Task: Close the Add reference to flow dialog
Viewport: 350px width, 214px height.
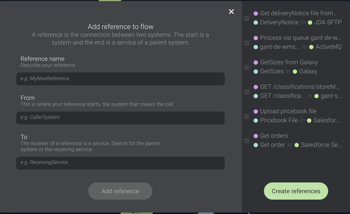Action: [x=231, y=11]
